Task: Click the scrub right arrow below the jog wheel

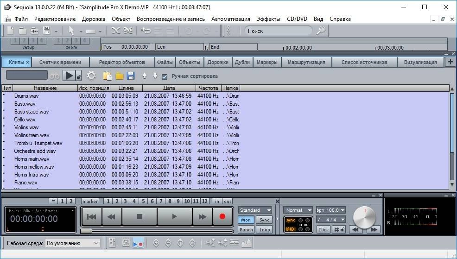Action: coord(374,229)
